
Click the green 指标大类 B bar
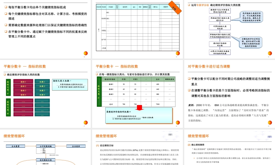click(8, 107)
